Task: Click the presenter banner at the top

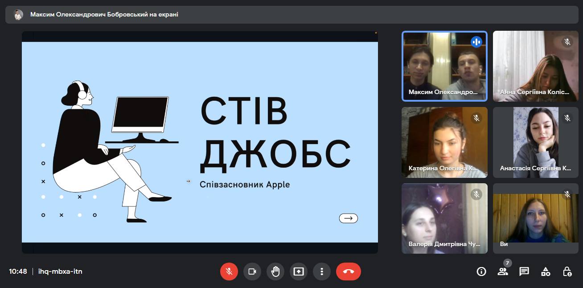Action: (x=291, y=14)
